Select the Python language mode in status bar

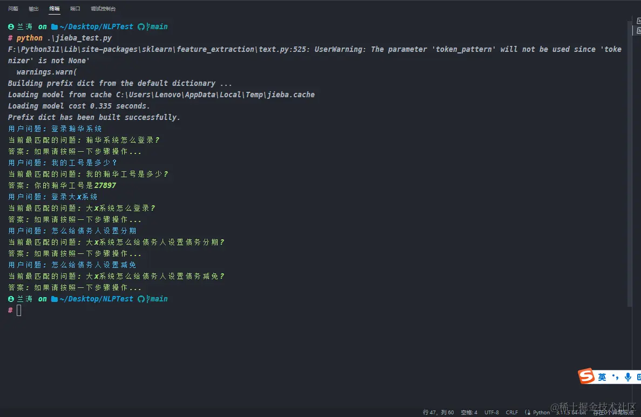tap(541, 413)
